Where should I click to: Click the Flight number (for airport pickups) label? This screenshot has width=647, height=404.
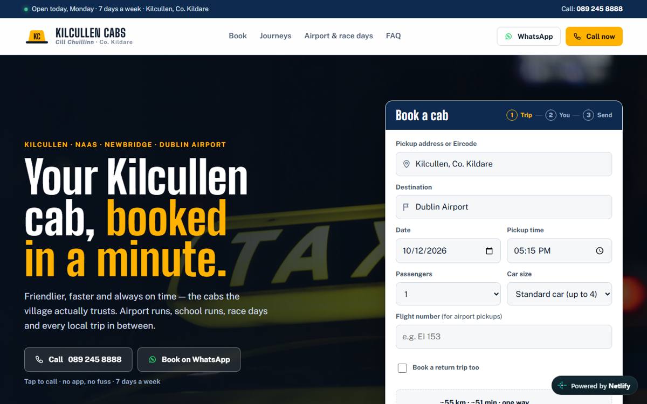click(x=449, y=316)
